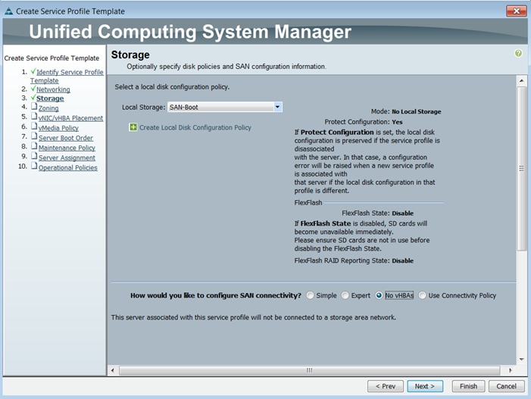
Task: Open the Server Boot Order step
Action: [66, 138]
